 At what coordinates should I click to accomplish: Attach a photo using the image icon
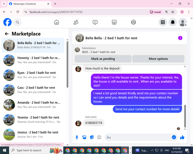pos(84,137)
